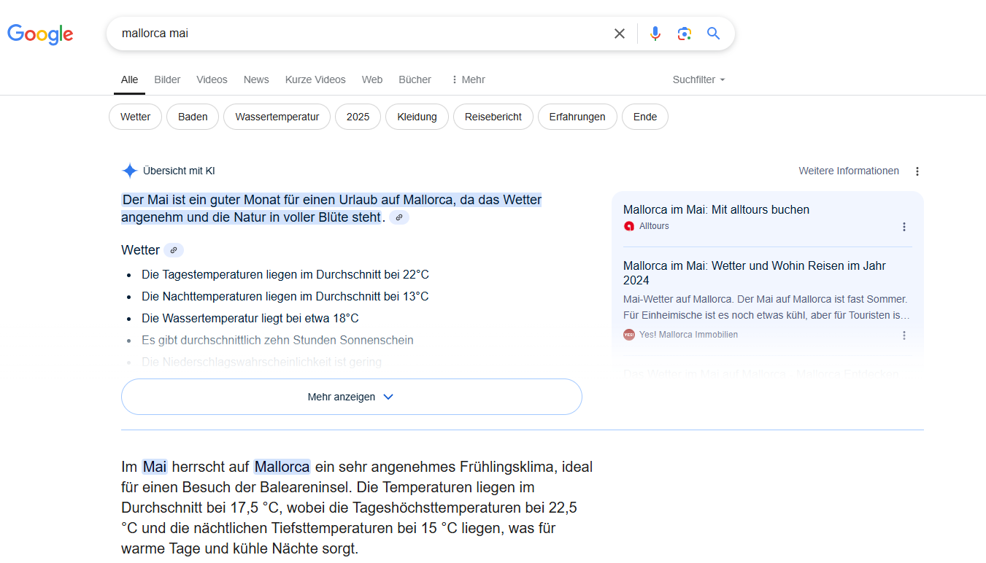Viewport: 986px width, 563px height.
Task: Click the highlighted word 'Mallorca' in snippet
Action: pos(282,467)
